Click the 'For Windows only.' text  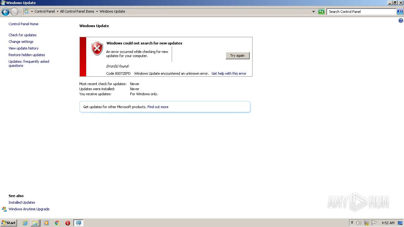[x=144, y=94]
